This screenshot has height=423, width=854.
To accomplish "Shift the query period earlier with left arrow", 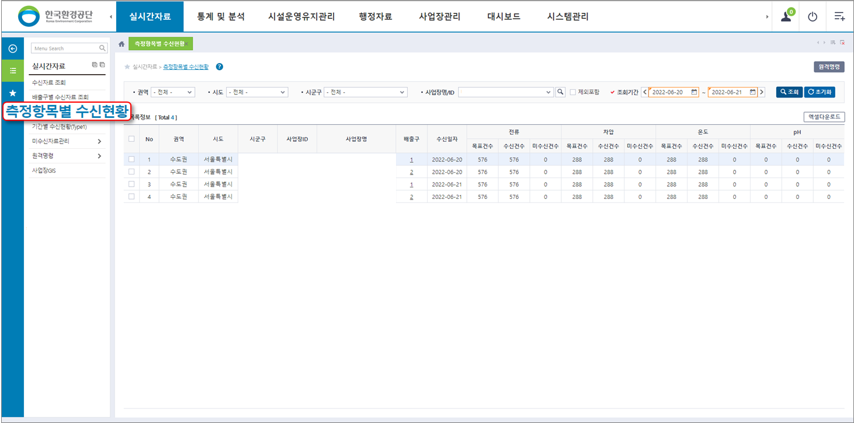I will [x=644, y=92].
